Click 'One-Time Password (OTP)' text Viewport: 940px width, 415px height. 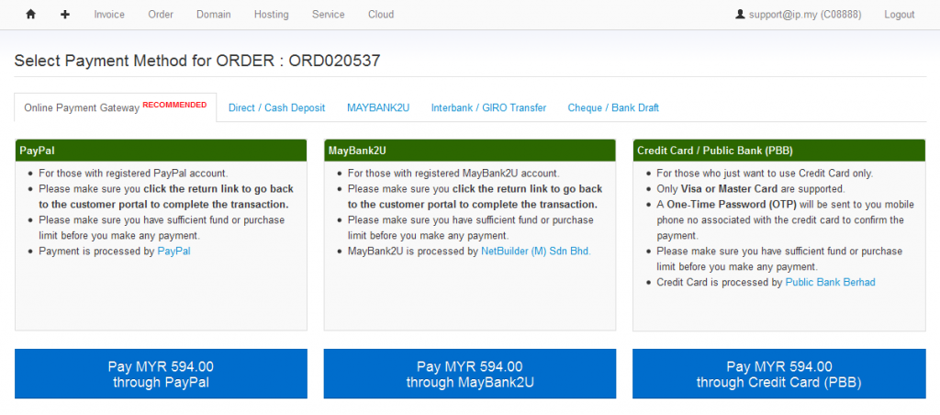pos(732,205)
